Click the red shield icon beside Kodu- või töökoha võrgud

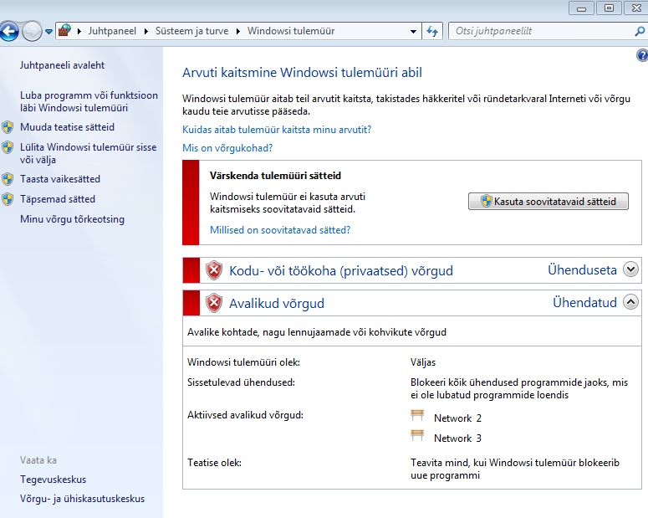[214, 270]
